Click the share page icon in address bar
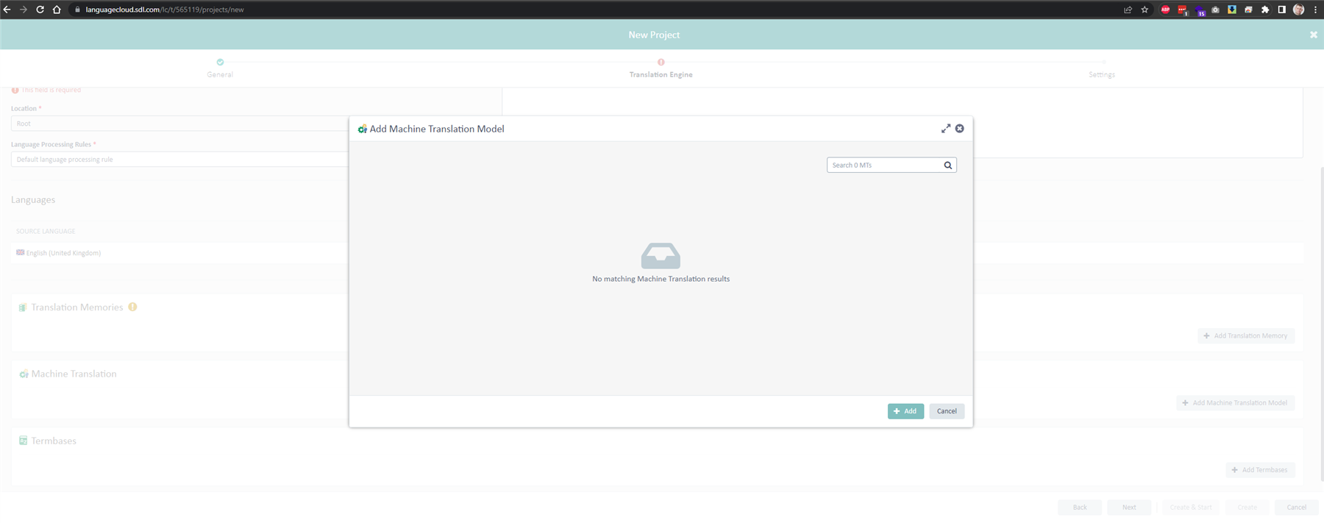 [x=1128, y=10]
